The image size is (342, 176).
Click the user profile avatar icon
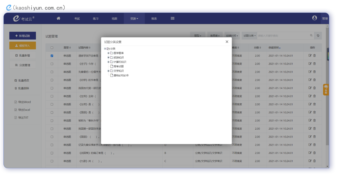(x=314, y=18)
